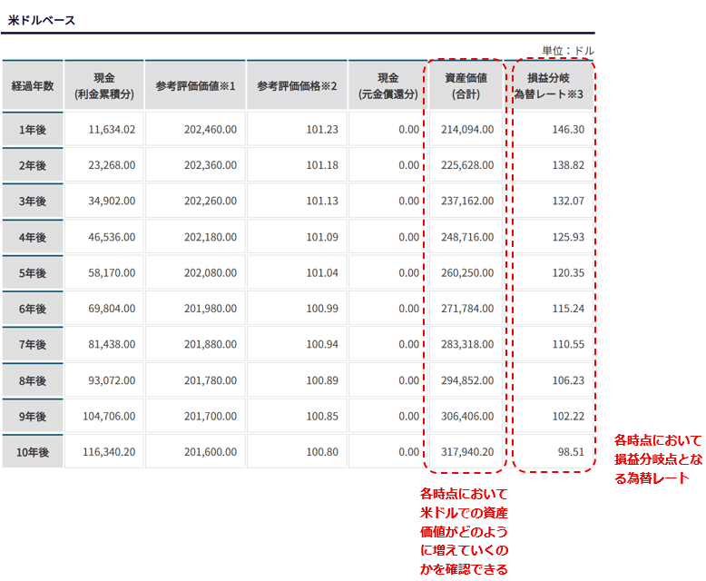Click the 経過年数 column header

[x=33, y=86]
